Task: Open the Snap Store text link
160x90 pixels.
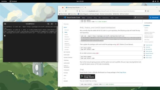Action: click(x=123, y=72)
